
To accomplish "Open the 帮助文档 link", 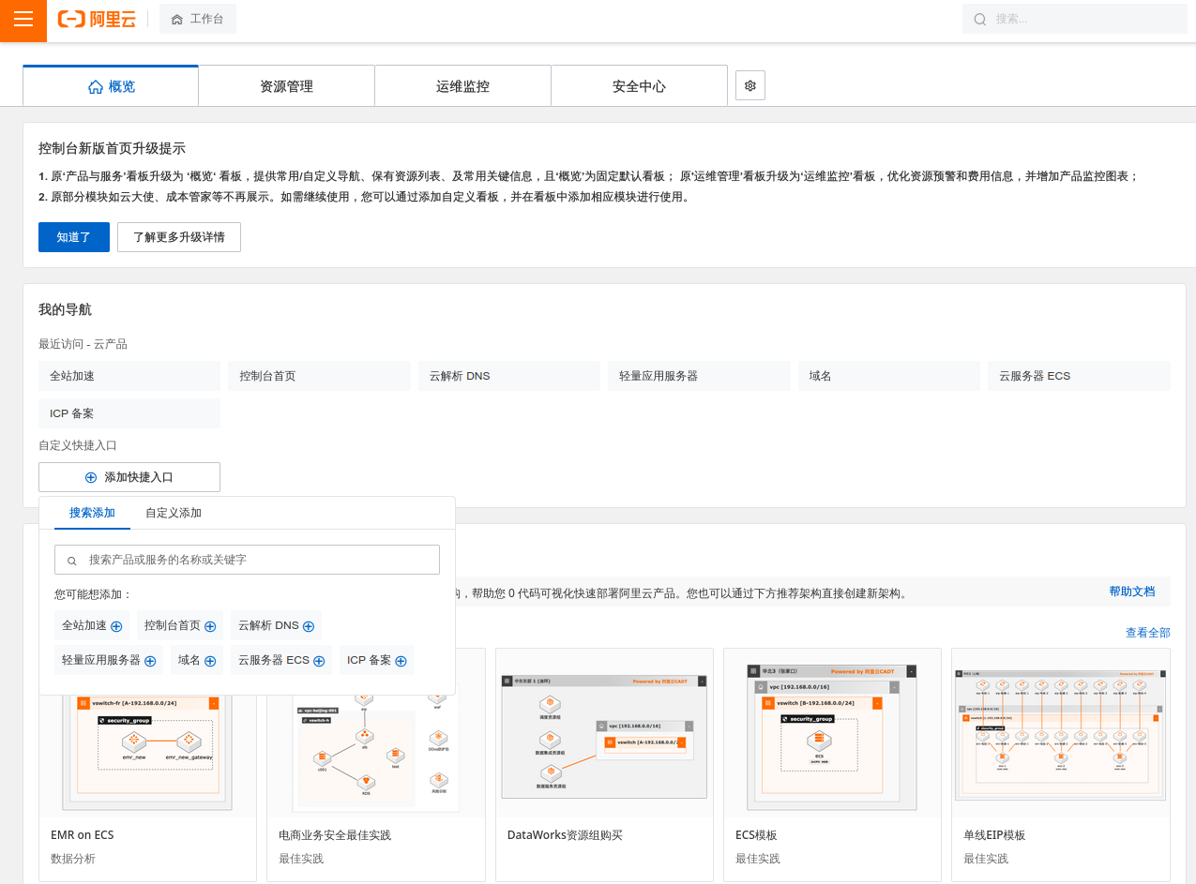I will click(x=1131, y=592).
